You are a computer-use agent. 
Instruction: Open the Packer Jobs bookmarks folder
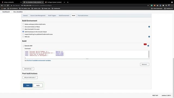point(46,8)
